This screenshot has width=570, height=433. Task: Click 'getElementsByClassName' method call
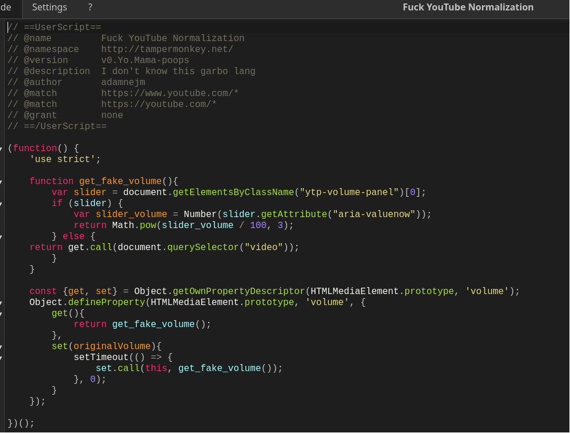pos(233,192)
